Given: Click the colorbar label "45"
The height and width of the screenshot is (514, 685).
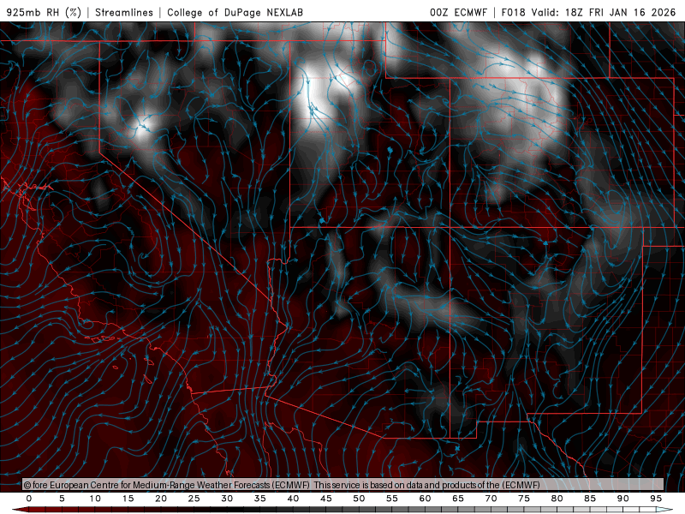Looking at the screenshot, I should pyautogui.click(x=326, y=499).
